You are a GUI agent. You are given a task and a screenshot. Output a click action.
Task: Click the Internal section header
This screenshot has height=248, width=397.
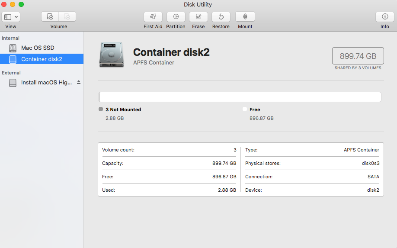(11, 38)
